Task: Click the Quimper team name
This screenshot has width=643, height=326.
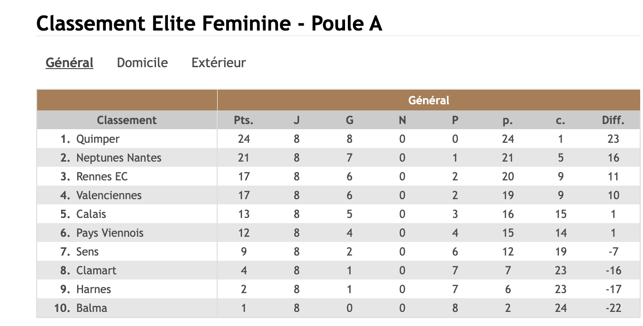Action: (x=98, y=139)
